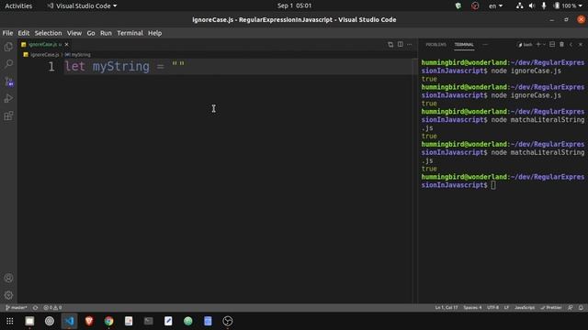Select the bash terminal label
The image size is (588, 330).
tap(525, 45)
